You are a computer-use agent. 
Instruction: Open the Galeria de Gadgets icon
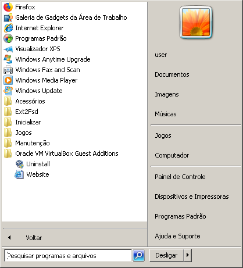click(8, 17)
